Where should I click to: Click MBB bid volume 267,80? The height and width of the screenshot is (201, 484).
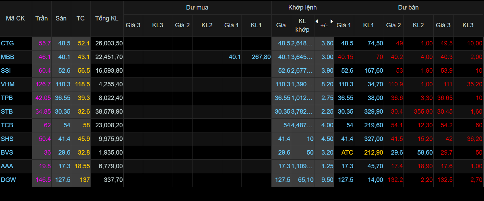coord(261,57)
